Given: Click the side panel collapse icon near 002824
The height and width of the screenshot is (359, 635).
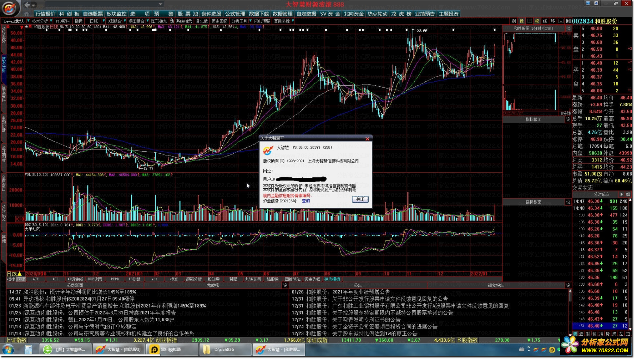Looking at the screenshot, I should click(x=568, y=21).
